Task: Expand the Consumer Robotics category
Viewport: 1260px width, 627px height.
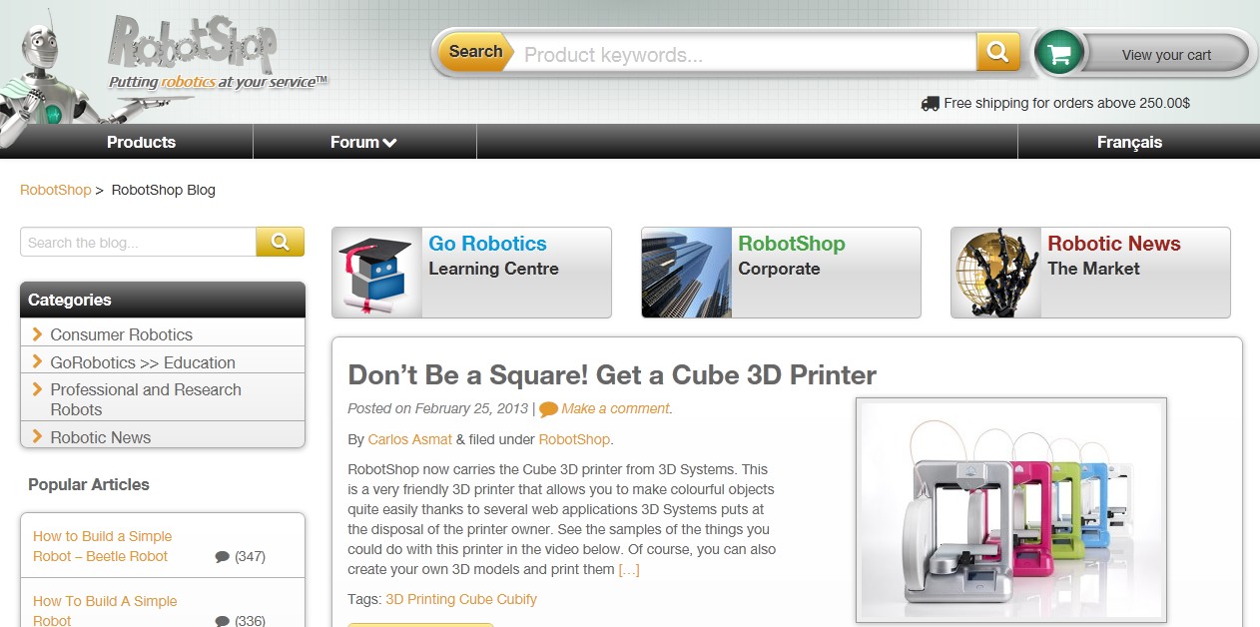Action: 37,334
